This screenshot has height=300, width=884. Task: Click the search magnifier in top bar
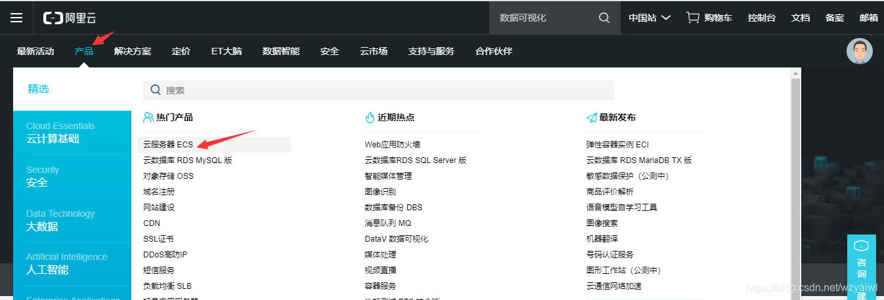(x=604, y=18)
